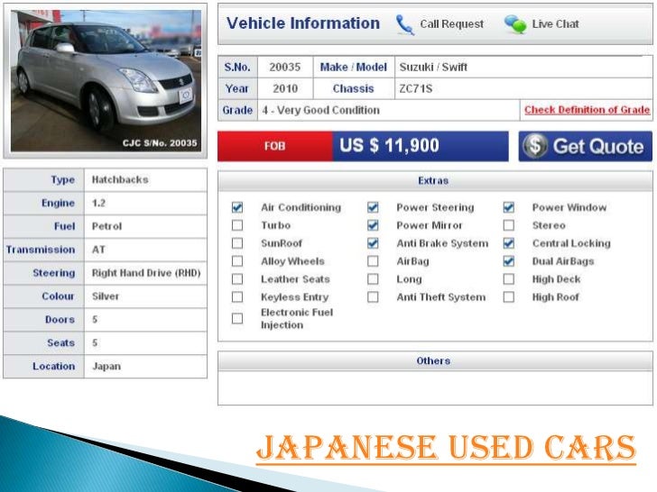Click the Extras section header
The image size is (657, 492).
click(x=435, y=181)
